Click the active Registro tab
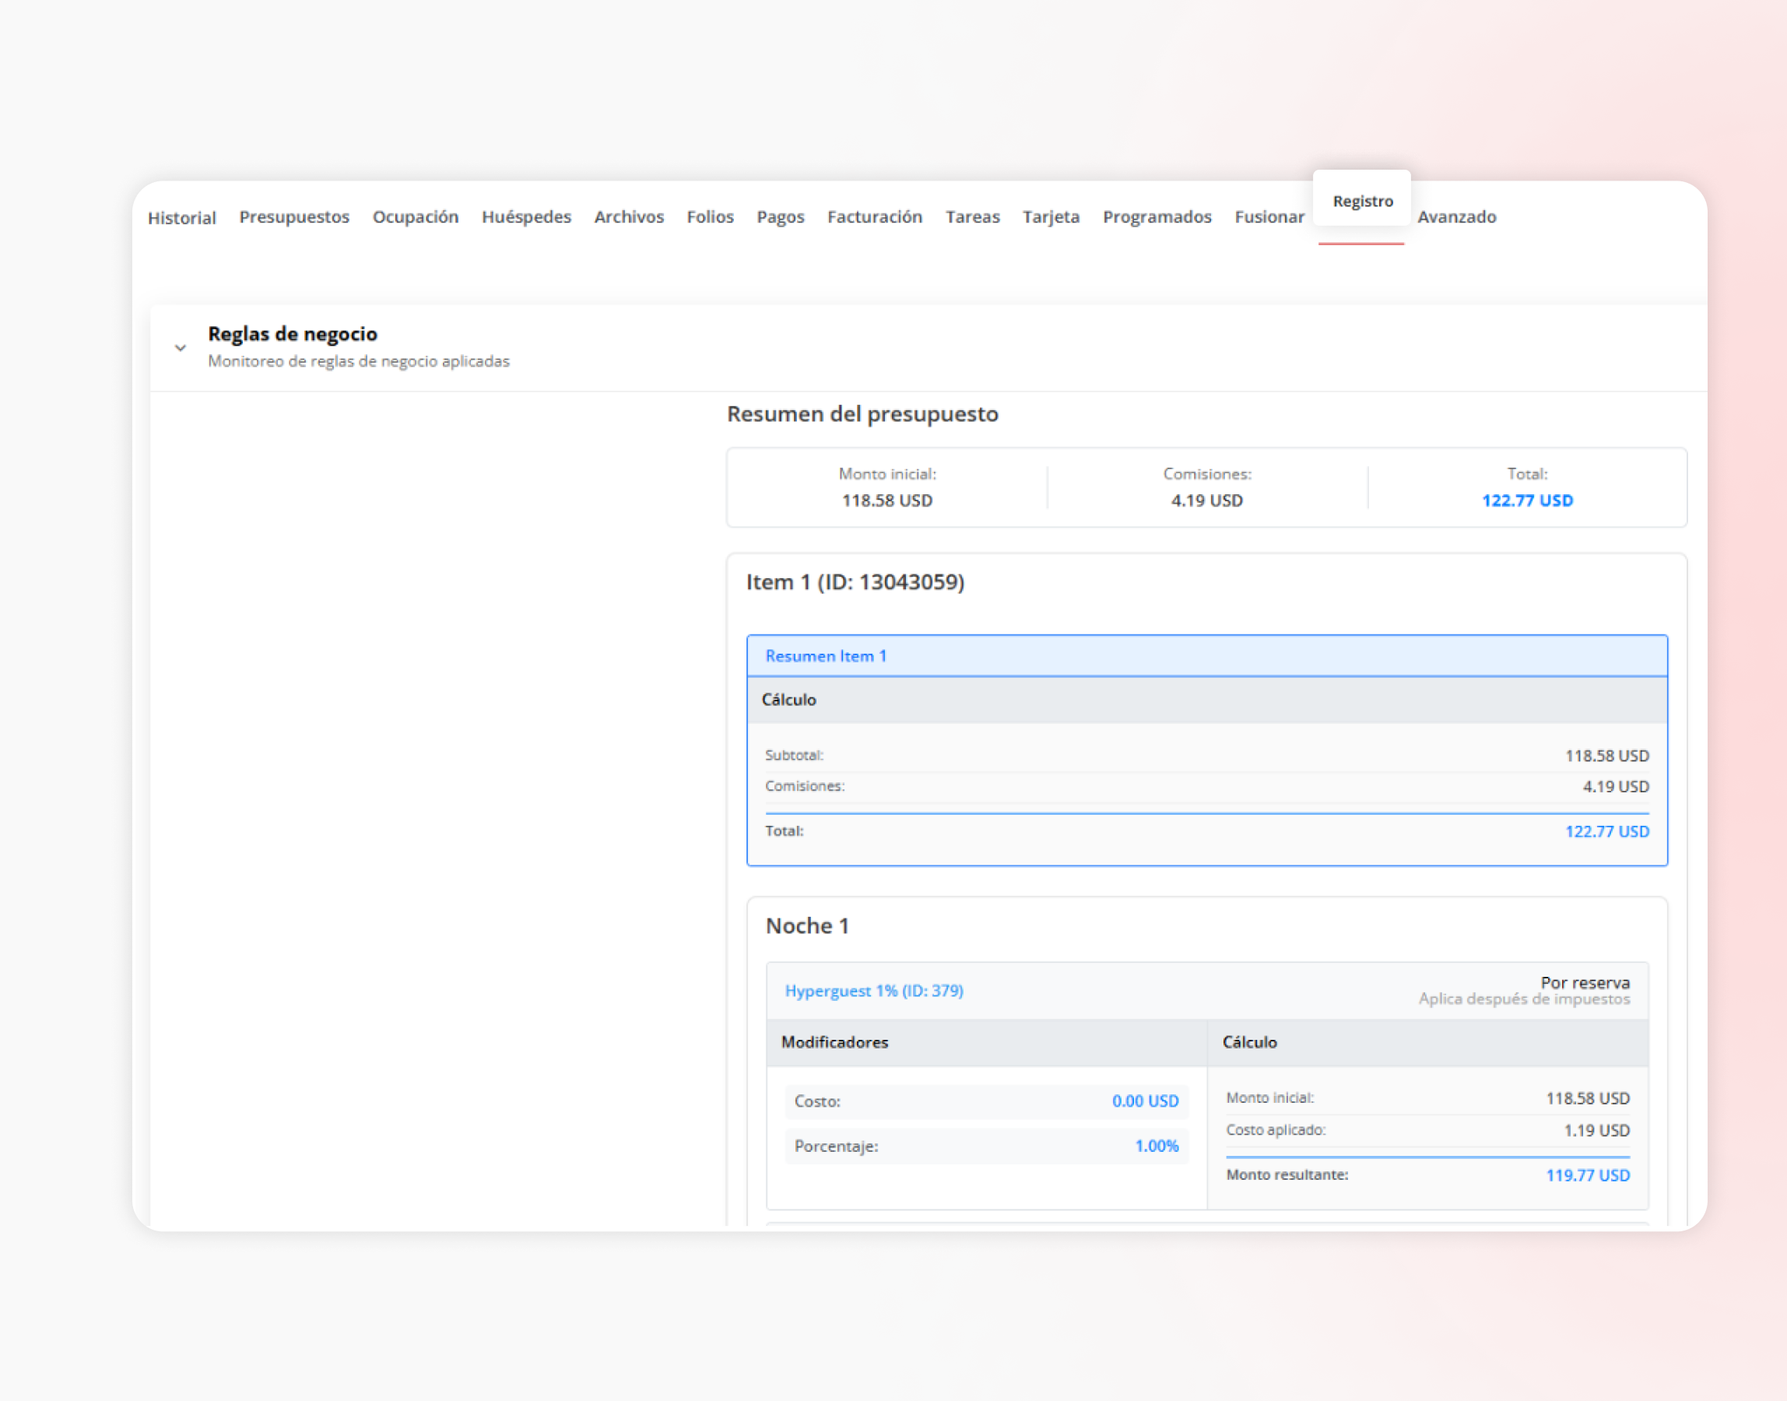This screenshot has width=1787, height=1401. (x=1361, y=201)
